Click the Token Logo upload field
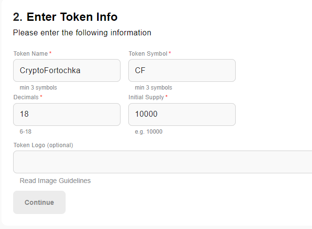The height and width of the screenshot is (229, 312). tap(162, 162)
